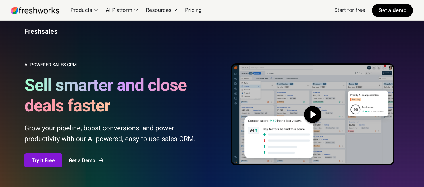Click the Grow your pipeline description paragraph
Image resolution: width=424 pixels, height=187 pixels.
tap(110, 133)
